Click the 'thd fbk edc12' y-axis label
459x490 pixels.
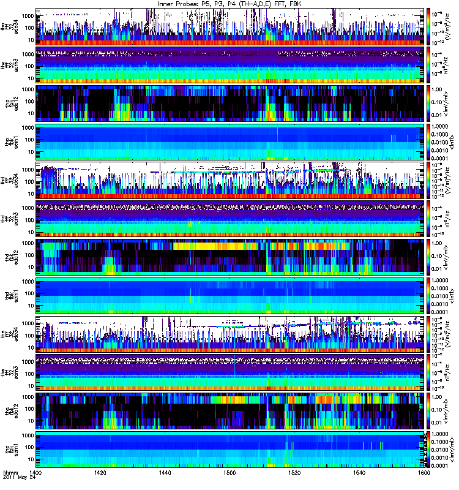(12, 257)
